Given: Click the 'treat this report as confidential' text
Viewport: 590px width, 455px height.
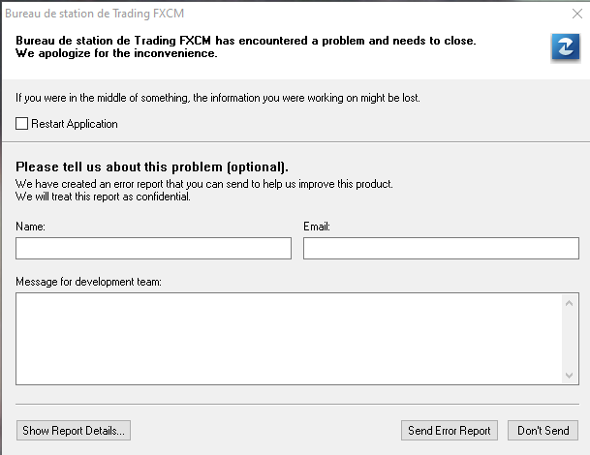Looking at the screenshot, I should click(121, 197).
